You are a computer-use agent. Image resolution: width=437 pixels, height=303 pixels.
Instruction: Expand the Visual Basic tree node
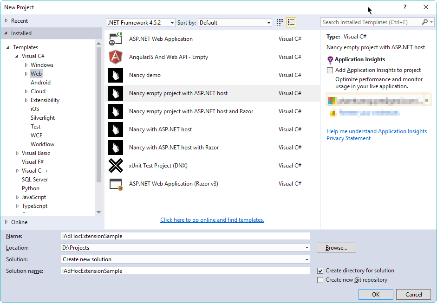[17, 153]
